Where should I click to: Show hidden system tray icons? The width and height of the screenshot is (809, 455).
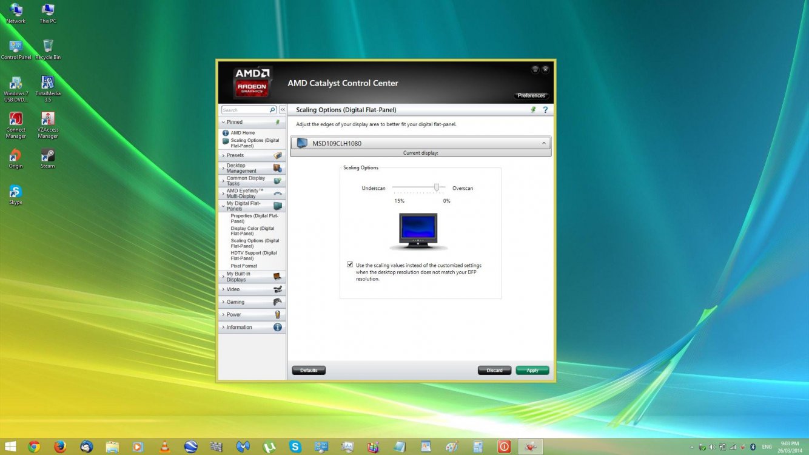pos(693,447)
